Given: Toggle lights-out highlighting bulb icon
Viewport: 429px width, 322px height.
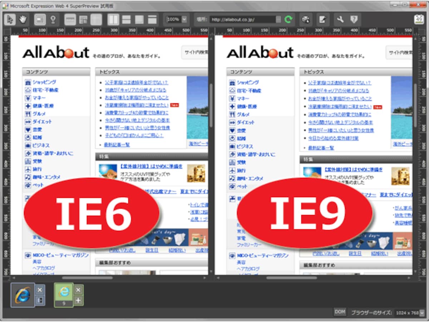Looking at the screenshot, I should pyautogui.click(x=53, y=19).
